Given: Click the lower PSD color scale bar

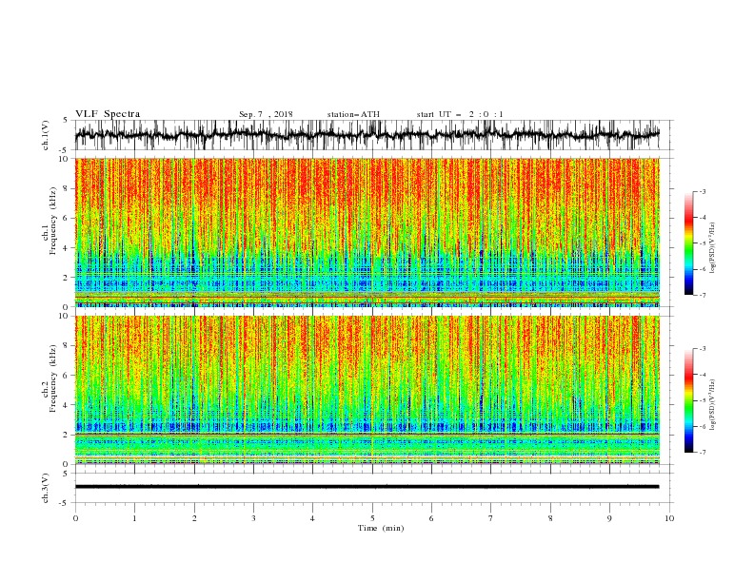Looking at the screenshot, I should (x=688, y=400).
